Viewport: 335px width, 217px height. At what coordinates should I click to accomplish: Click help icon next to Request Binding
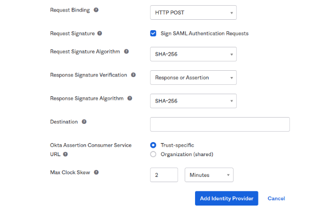[96, 10]
